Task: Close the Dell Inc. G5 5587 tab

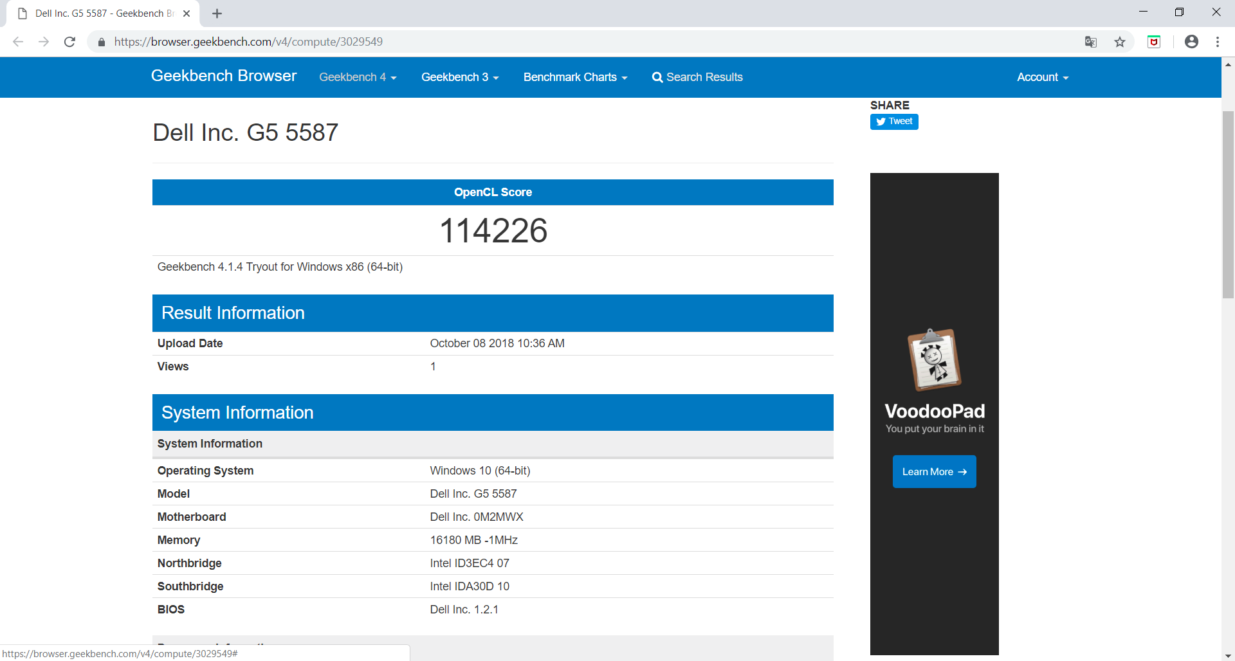Action: coord(187,14)
